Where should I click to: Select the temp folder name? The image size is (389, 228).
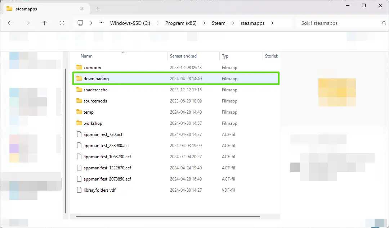click(89, 112)
